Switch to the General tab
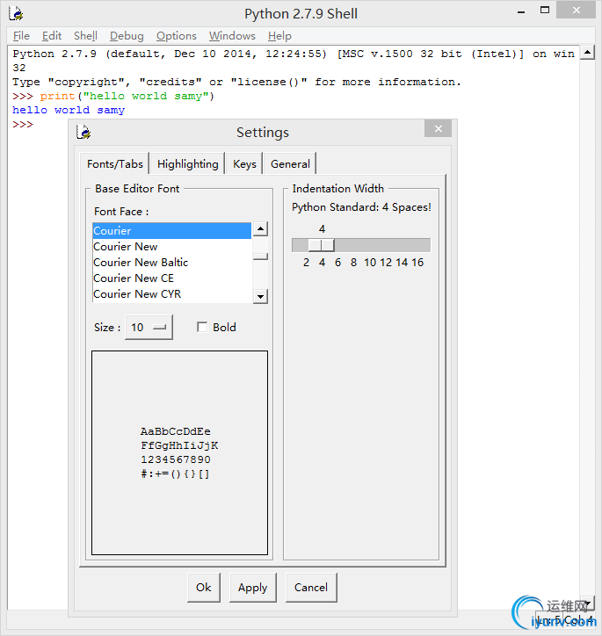This screenshot has height=636, width=602. pos(290,164)
